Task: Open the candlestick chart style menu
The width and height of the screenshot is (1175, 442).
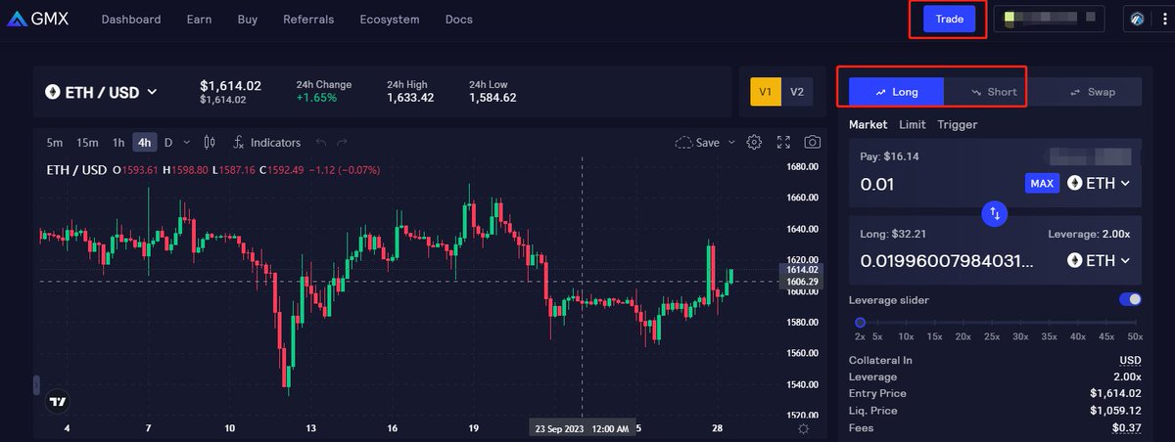Action: pyautogui.click(x=210, y=143)
